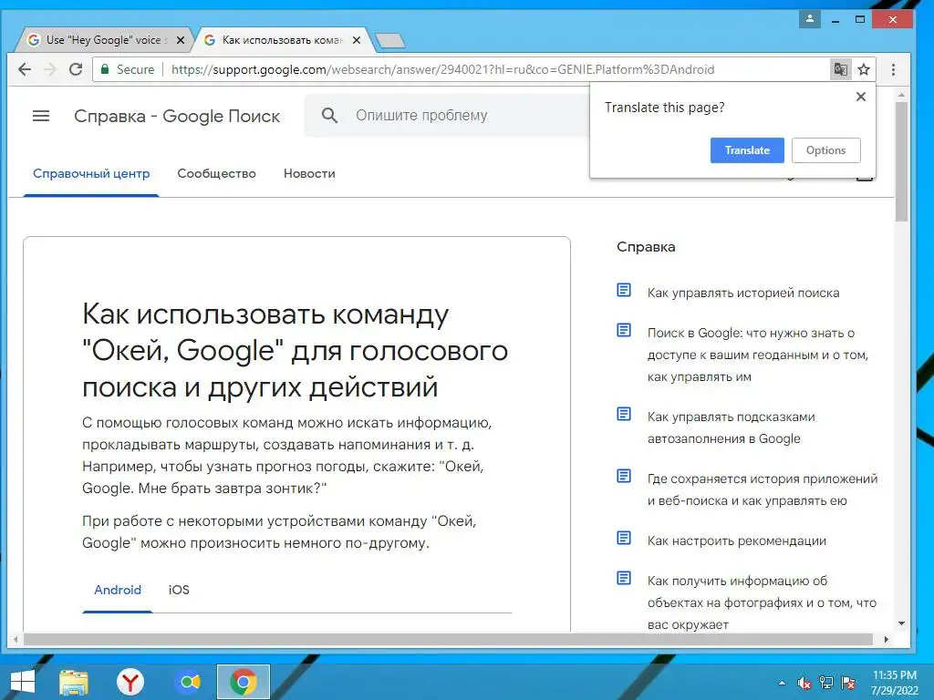
Task: Click the 'Справка' sidebar heading
Action: coord(646,247)
